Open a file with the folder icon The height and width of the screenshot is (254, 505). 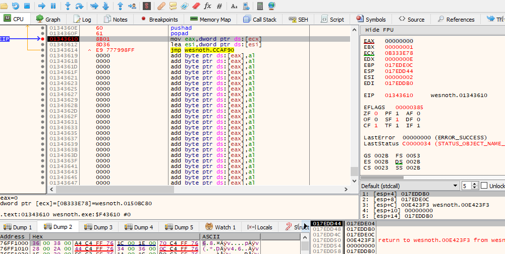tap(4, 6)
